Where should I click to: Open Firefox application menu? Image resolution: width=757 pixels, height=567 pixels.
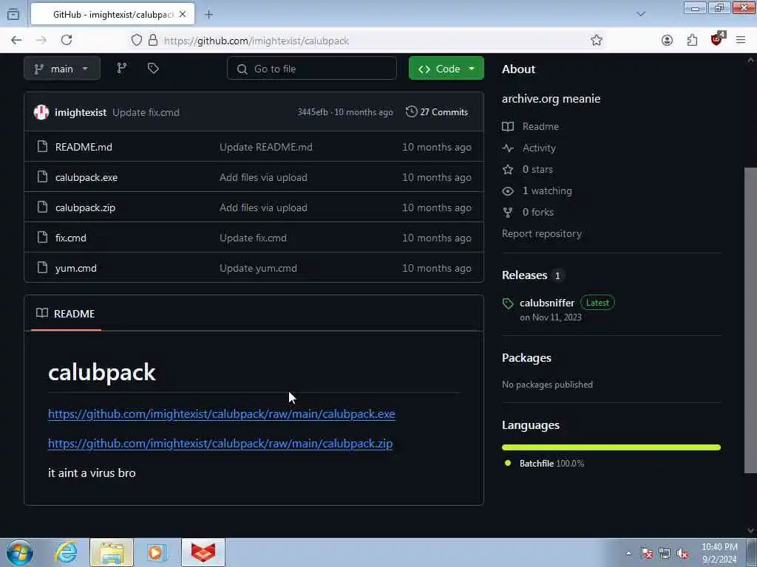click(741, 41)
